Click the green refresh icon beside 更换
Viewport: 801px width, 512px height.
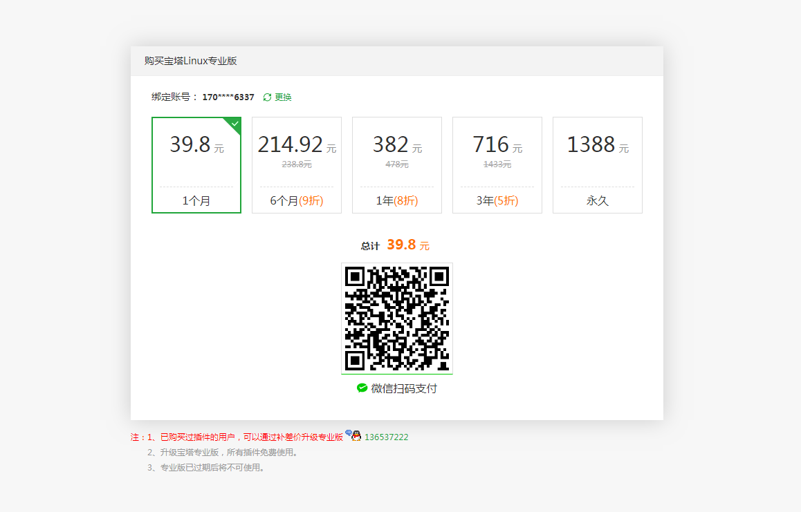tap(267, 97)
